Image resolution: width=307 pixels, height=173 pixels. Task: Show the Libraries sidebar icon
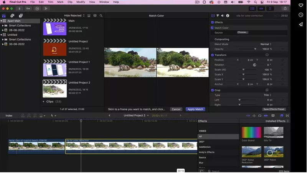(x=4, y=16)
